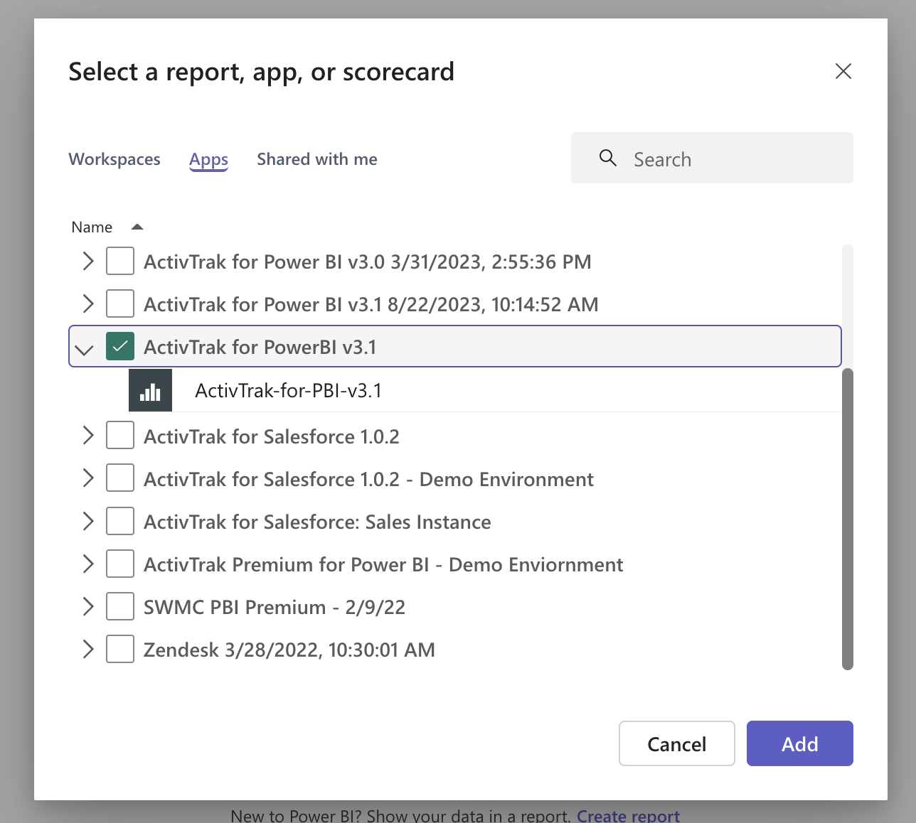
Task: Click the search magnifier icon
Action: 607,158
